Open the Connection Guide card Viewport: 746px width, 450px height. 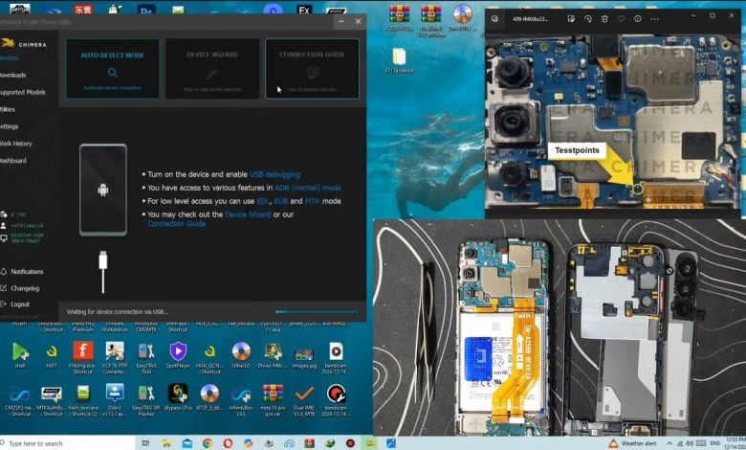[312, 69]
